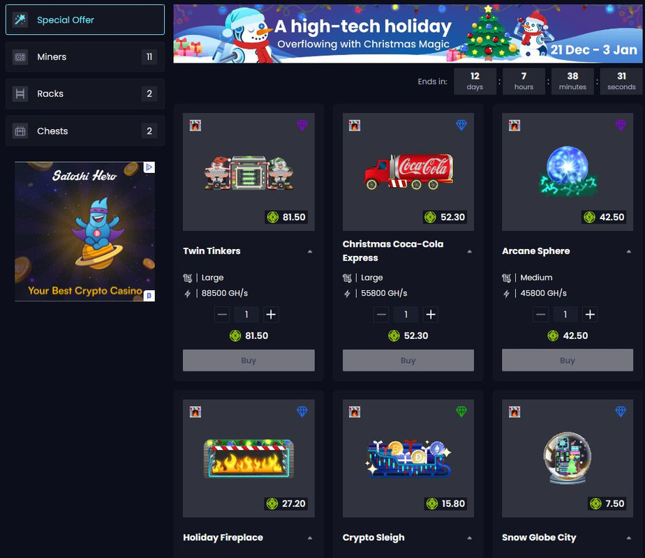Increase Christmas Coca-Cola Express quantity
The width and height of the screenshot is (645, 558).
(x=431, y=315)
